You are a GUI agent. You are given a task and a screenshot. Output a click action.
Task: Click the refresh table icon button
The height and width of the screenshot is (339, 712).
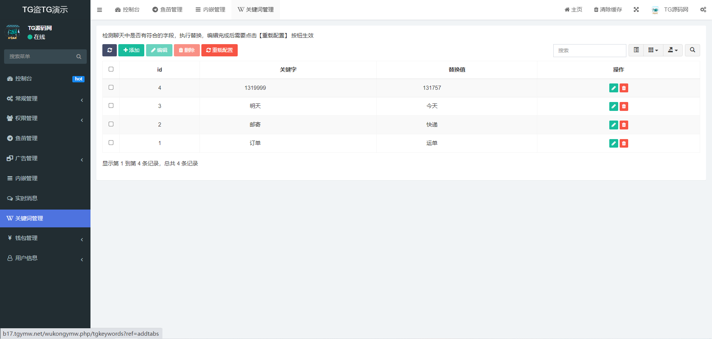tap(109, 50)
